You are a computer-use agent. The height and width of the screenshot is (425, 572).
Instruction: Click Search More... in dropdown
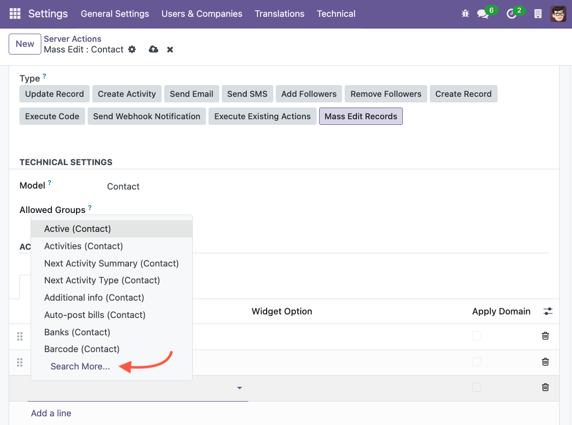pos(80,366)
